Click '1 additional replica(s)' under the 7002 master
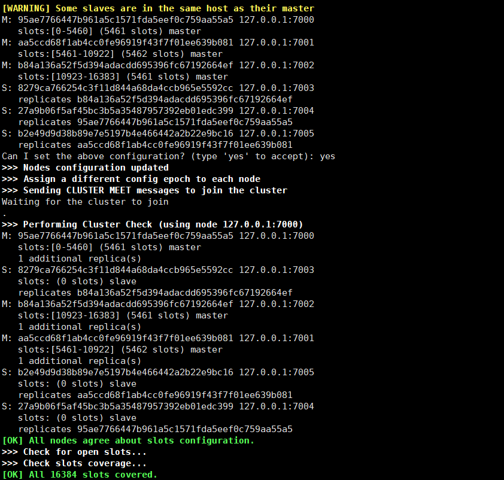Viewport: 504px width, 480px height. click(x=80, y=327)
